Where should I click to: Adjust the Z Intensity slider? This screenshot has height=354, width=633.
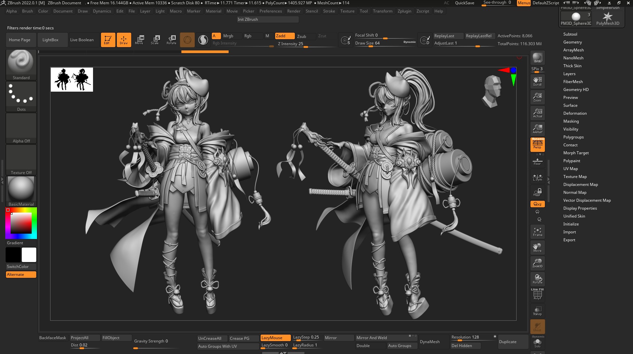pyautogui.click(x=306, y=44)
